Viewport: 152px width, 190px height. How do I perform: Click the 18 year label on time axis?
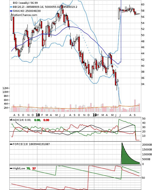[x=38, y=115]
